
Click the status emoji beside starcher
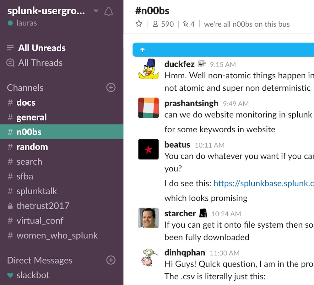pyautogui.click(x=203, y=213)
